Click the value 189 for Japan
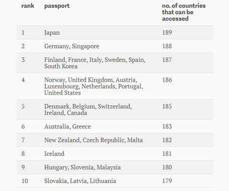 tap(167, 32)
